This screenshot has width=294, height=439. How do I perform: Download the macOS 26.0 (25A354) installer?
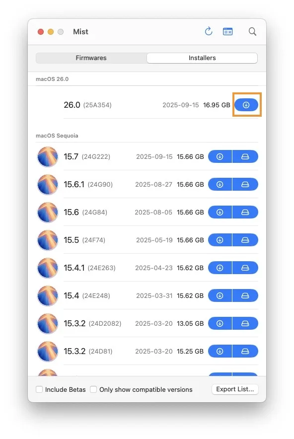click(x=246, y=105)
